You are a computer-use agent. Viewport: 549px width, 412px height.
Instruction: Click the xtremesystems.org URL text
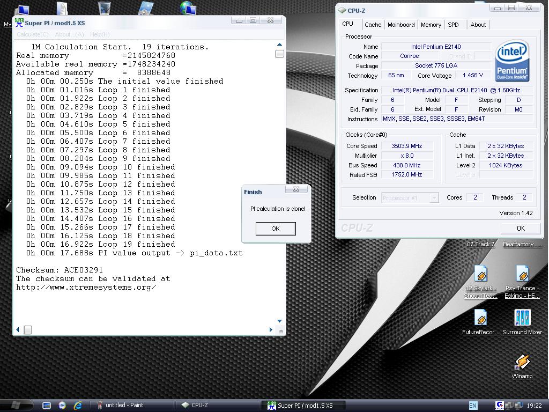point(86,288)
